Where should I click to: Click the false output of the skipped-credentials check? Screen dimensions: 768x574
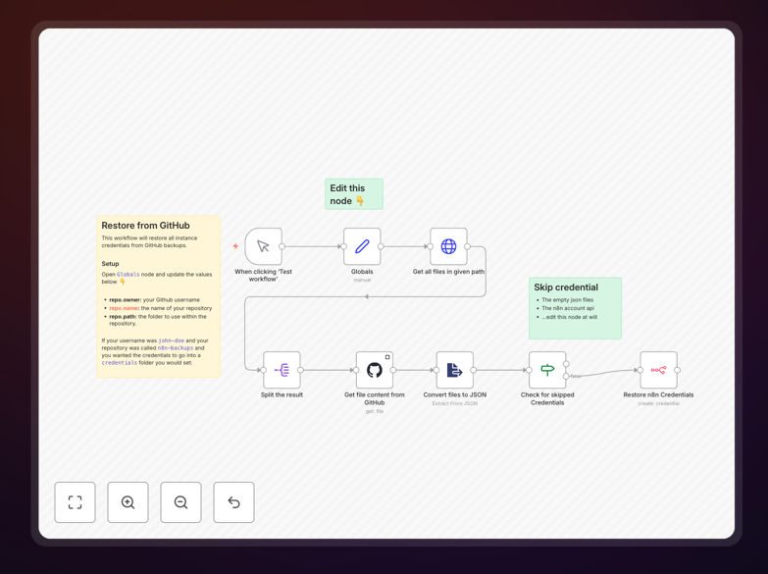coord(566,376)
